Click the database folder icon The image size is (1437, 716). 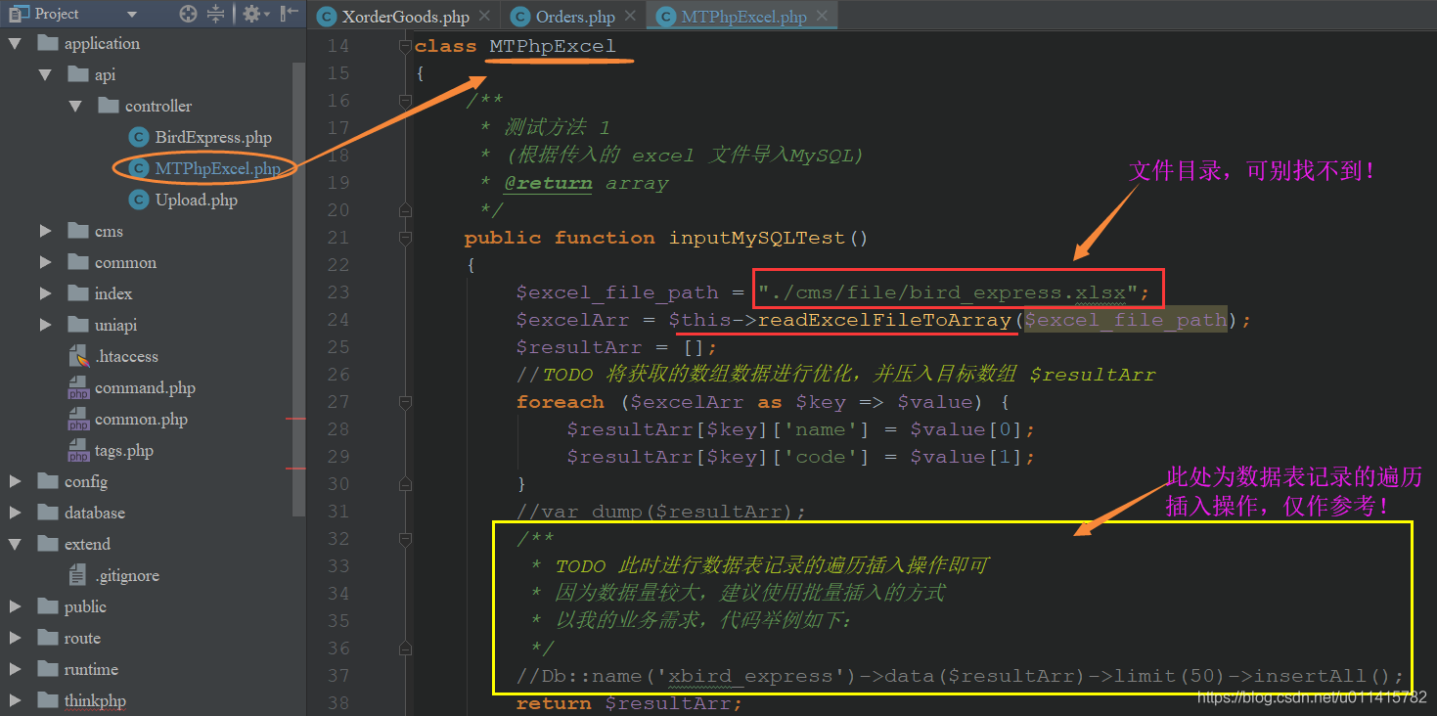click(47, 513)
